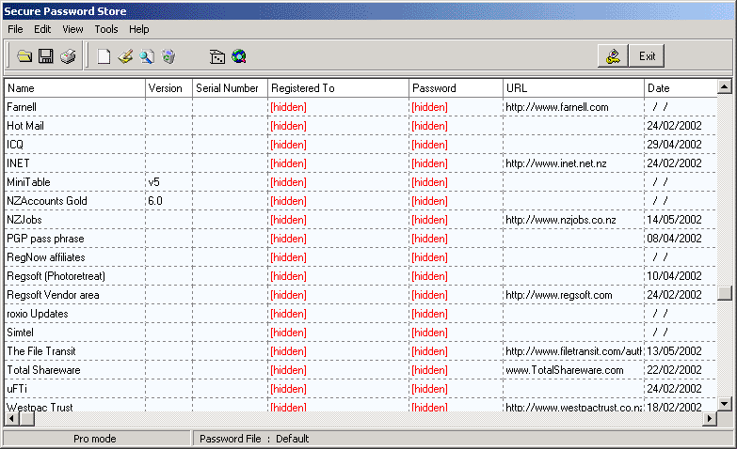Save the file using the floppy disk icon
Image resolution: width=737 pixels, height=449 pixels.
click(x=46, y=56)
